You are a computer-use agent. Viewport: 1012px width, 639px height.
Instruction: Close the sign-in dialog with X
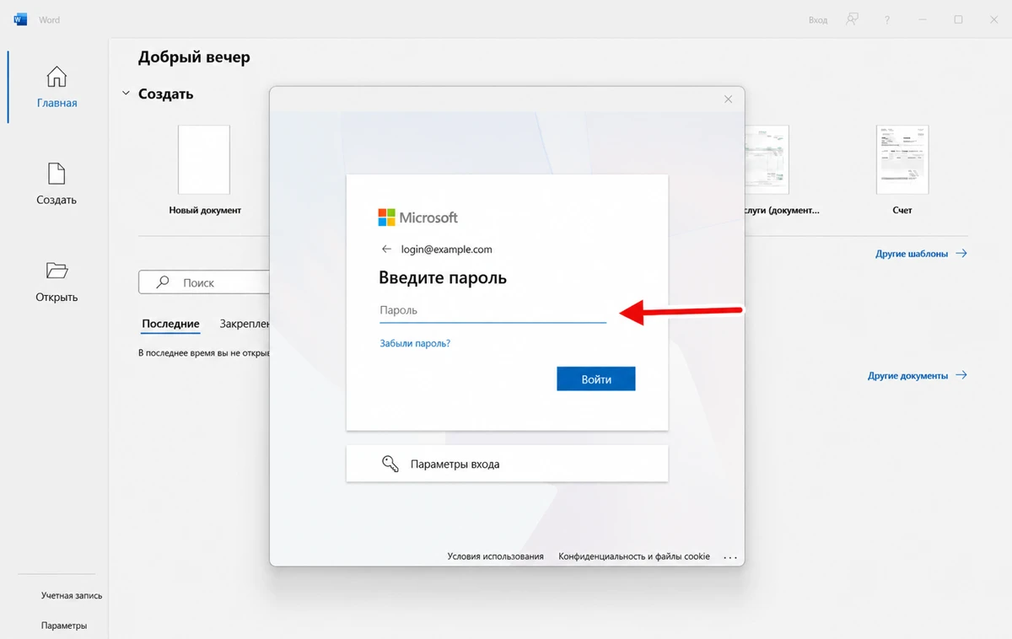pyautogui.click(x=729, y=99)
